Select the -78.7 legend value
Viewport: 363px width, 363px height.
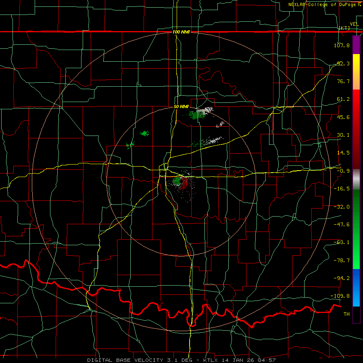[342, 261]
